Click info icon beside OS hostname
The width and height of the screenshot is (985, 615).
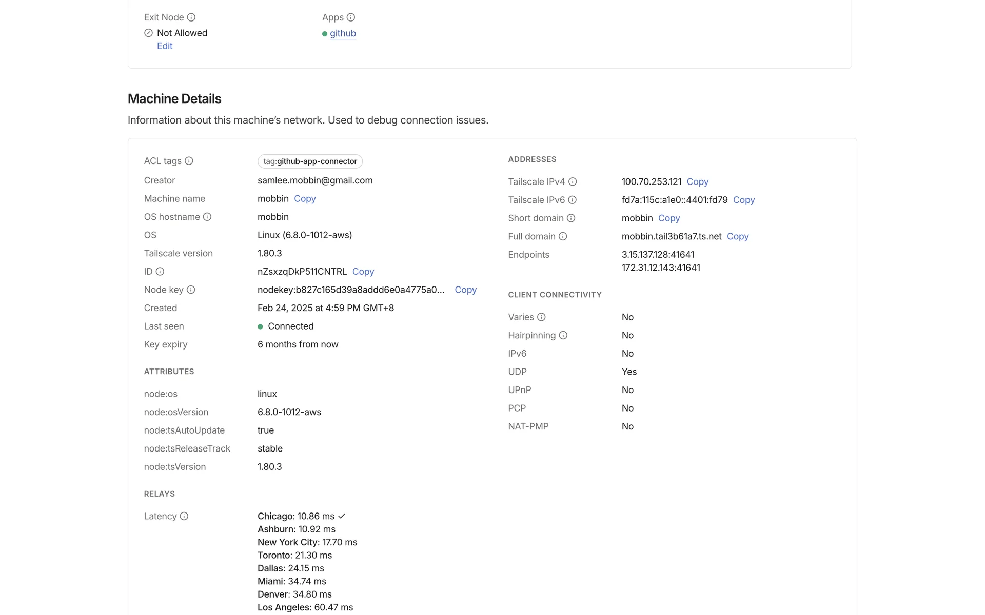coord(207,217)
